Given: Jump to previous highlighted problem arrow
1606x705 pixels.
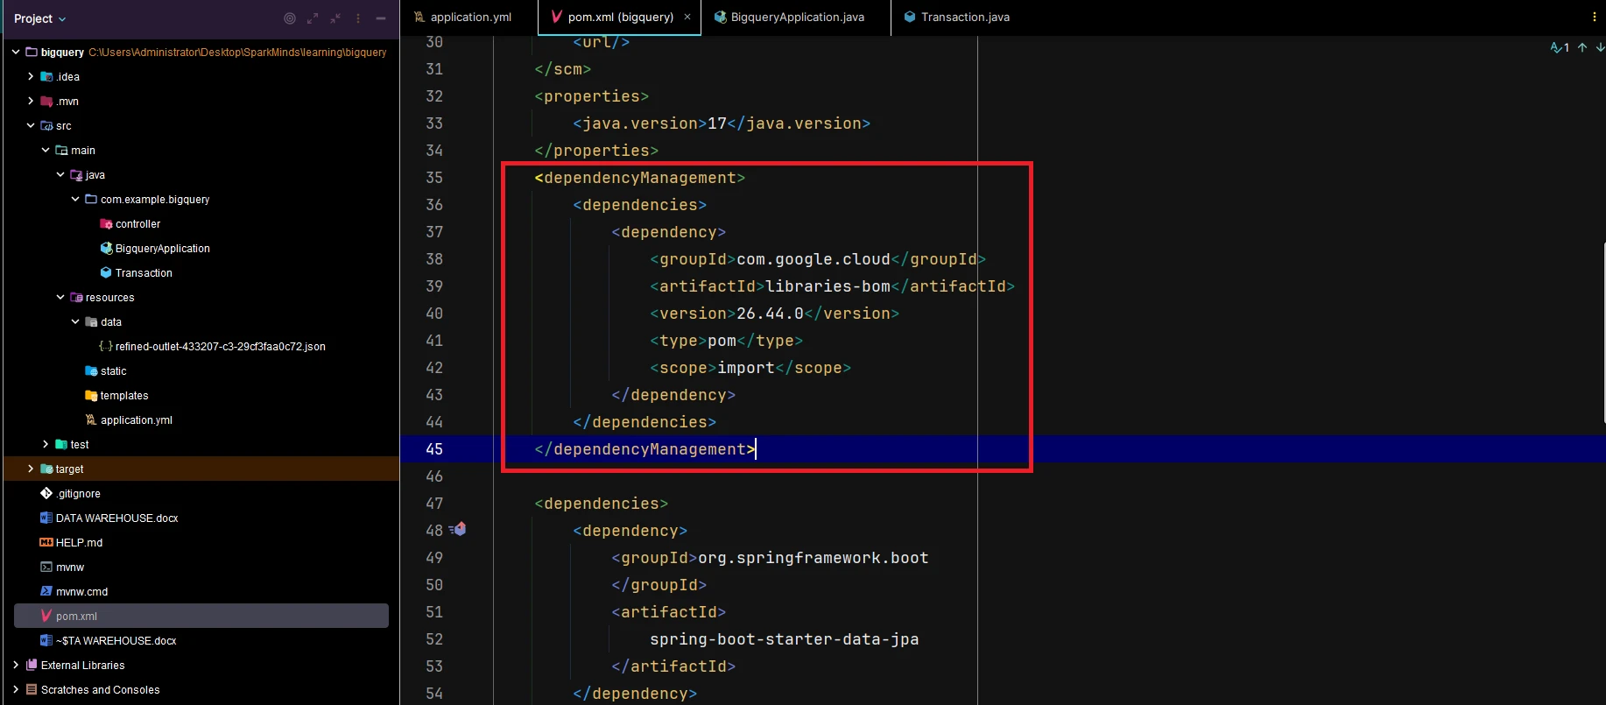Looking at the screenshot, I should point(1582,47).
